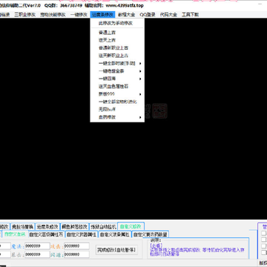267x267 pixels.
Task: Switch to the 鳄鱼掉落修改 tab
Action: click(x=74, y=227)
